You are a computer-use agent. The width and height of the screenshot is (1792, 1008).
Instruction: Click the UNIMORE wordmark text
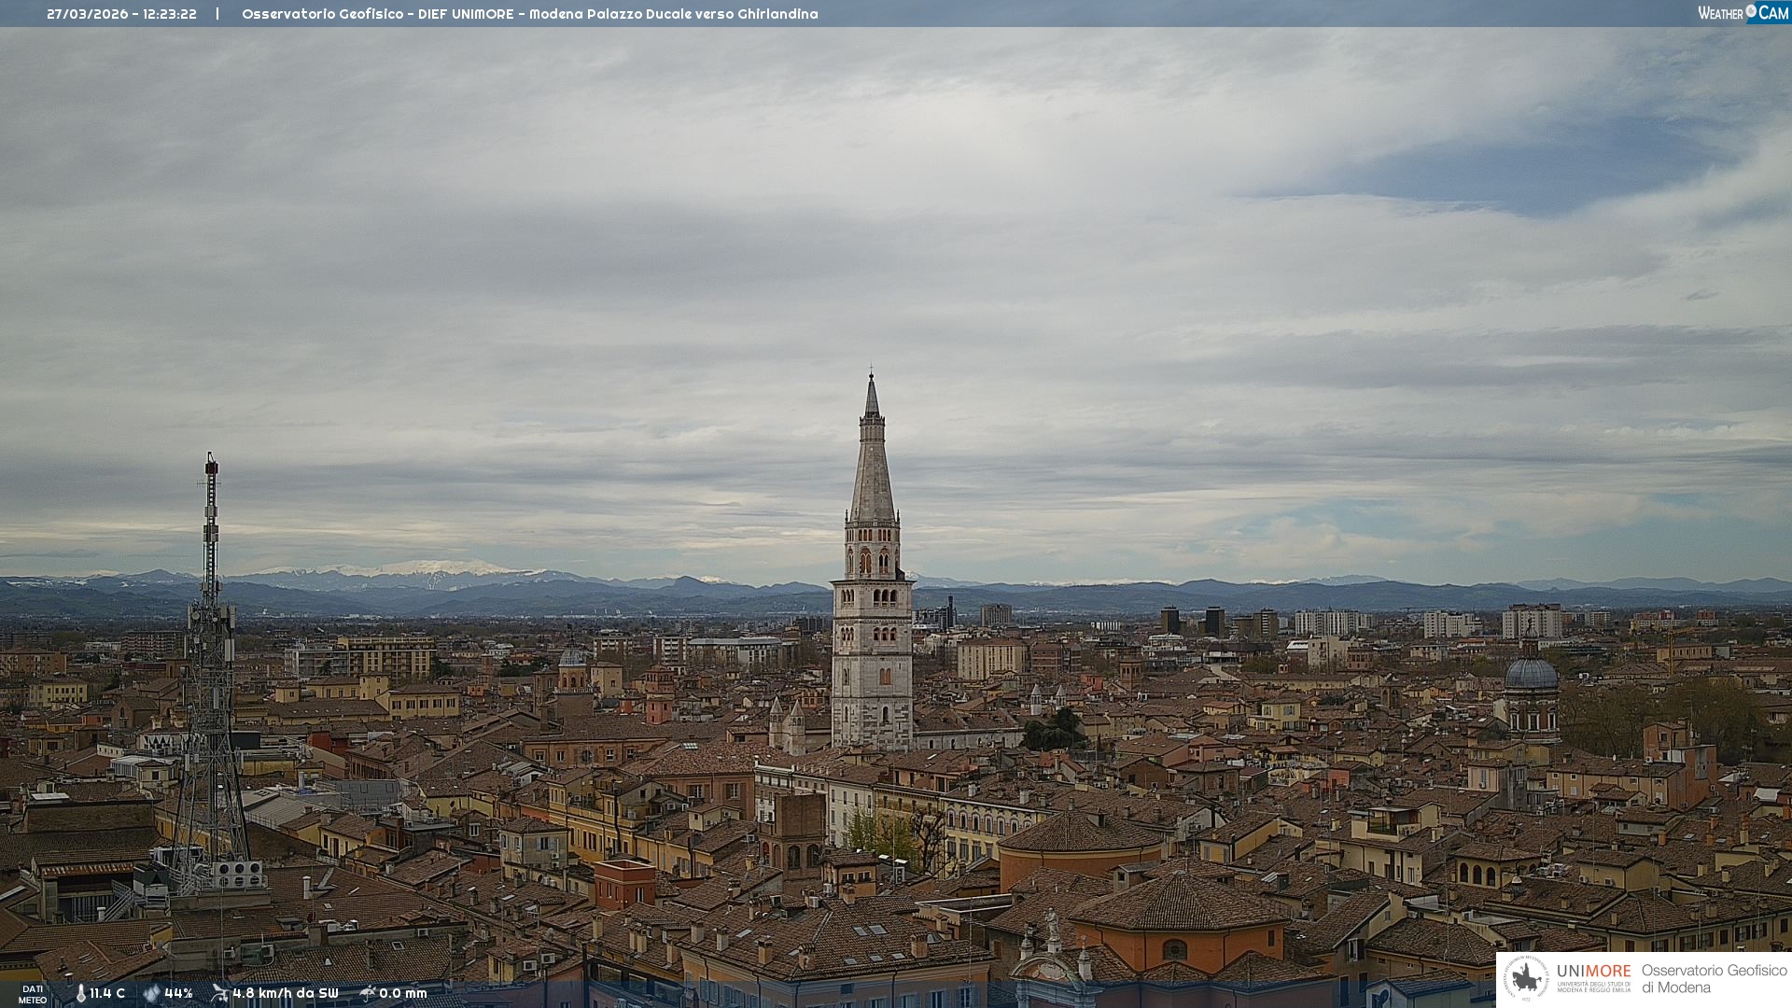click(1593, 972)
